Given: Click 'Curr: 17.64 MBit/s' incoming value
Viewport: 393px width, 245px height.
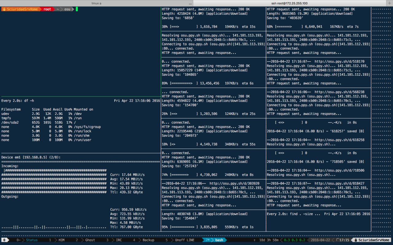Looking at the screenshot, I should [127, 175].
